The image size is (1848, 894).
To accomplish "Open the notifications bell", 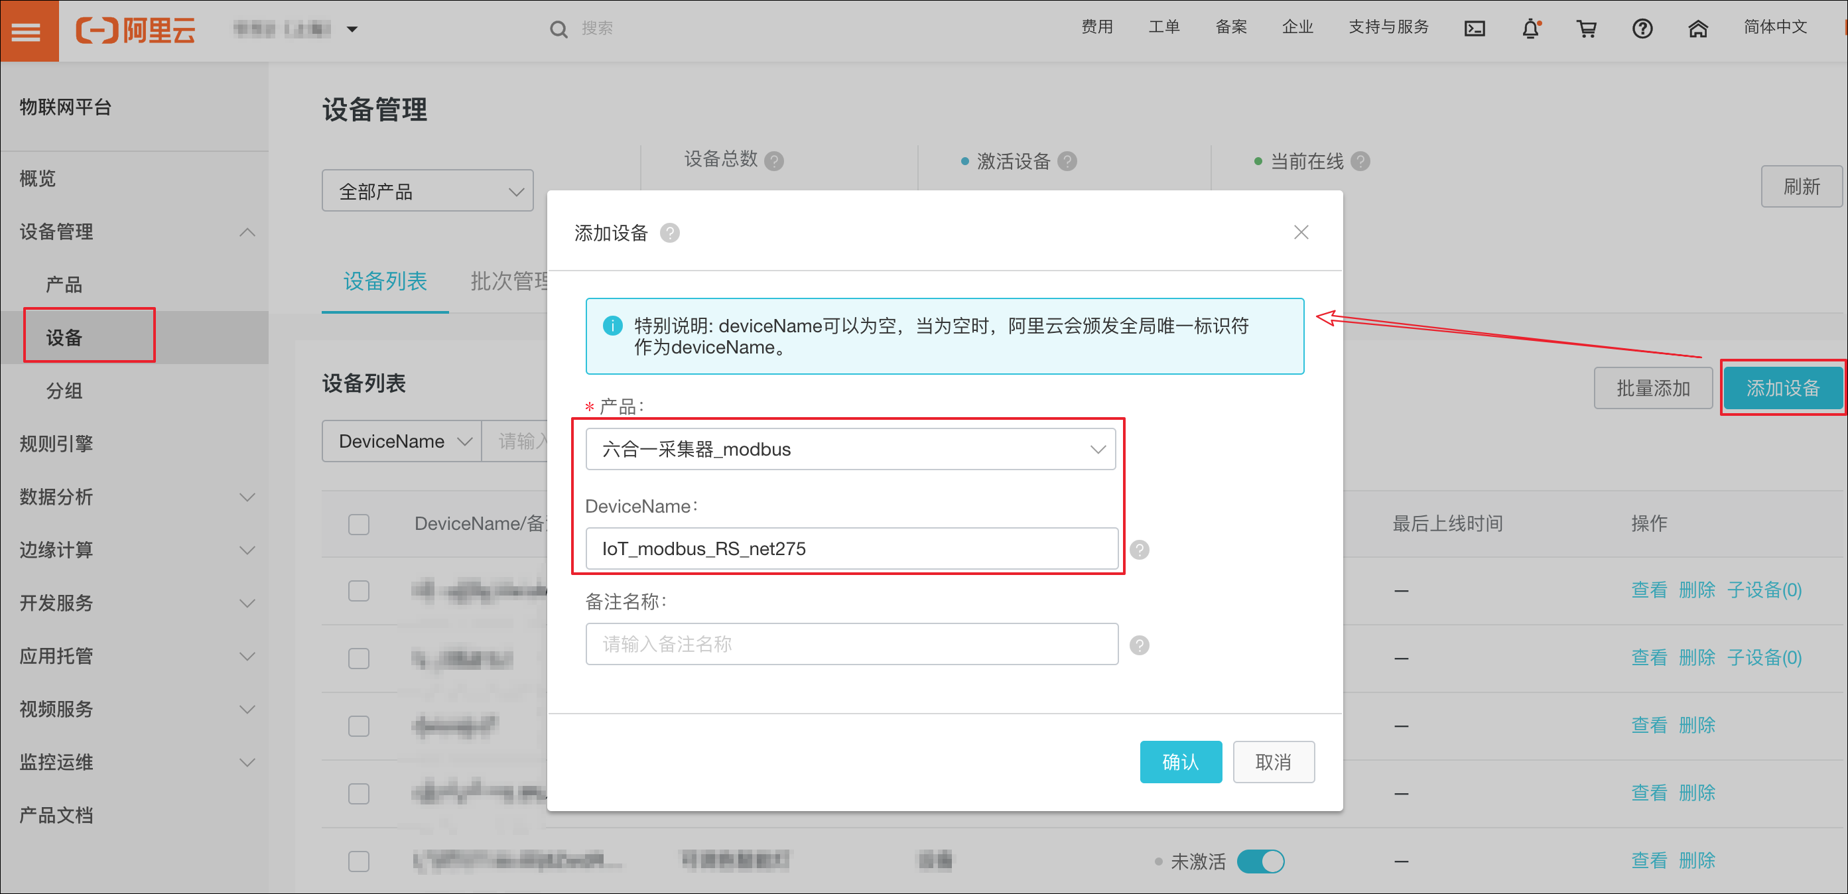I will click(x=1530, y=29).
